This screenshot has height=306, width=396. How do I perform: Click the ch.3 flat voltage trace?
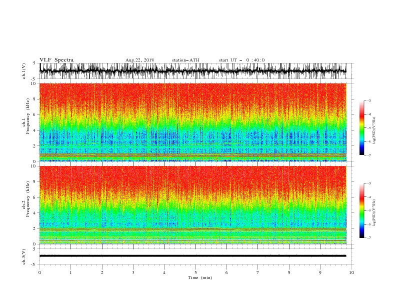click(192, 256)
